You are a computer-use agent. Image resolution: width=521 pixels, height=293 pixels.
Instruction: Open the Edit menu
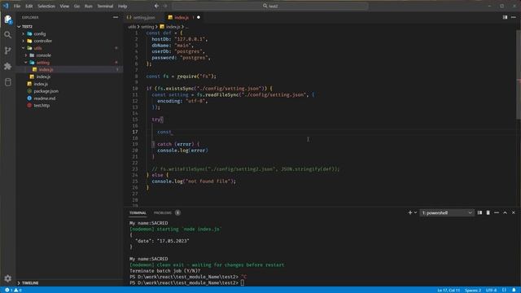[29, 6]
